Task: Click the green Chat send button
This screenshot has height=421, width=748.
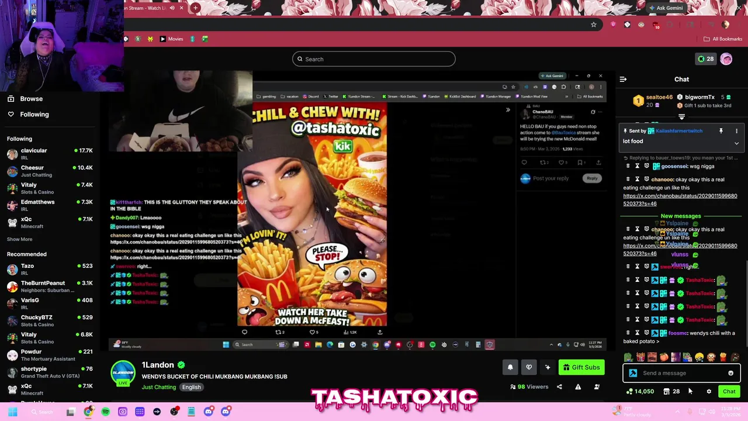Action: tap(729, 391)
